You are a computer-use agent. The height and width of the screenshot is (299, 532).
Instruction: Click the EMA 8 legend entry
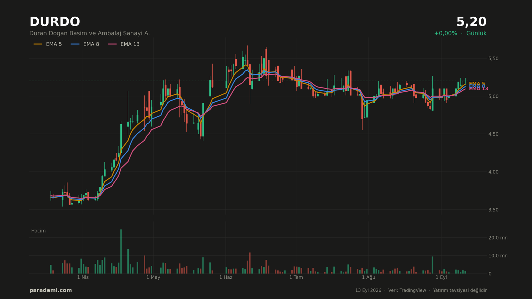point(85,44)
